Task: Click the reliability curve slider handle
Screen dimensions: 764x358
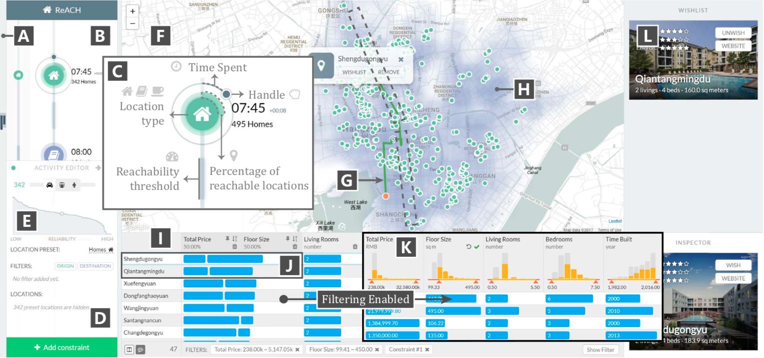Action: pos(61,213)
